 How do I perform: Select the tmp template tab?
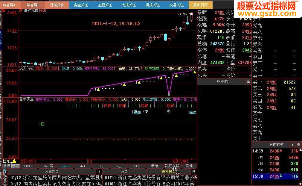tap(101, 166)
